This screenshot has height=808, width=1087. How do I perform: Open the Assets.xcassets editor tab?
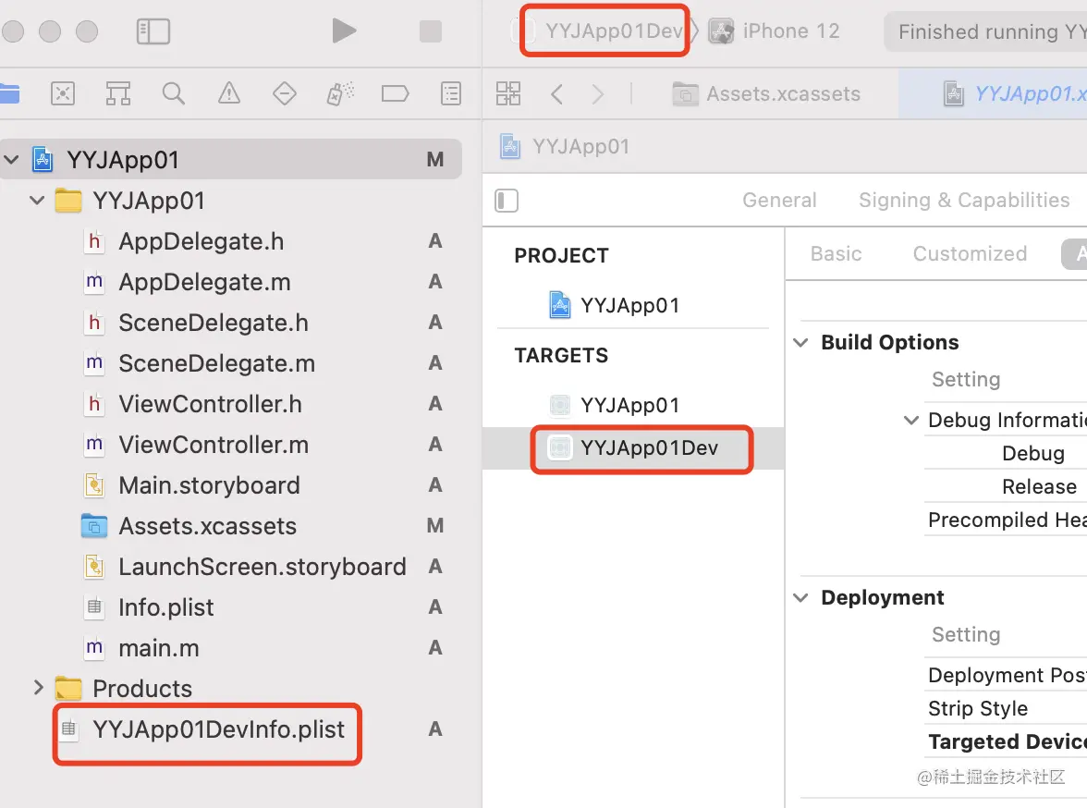[782, 93]
